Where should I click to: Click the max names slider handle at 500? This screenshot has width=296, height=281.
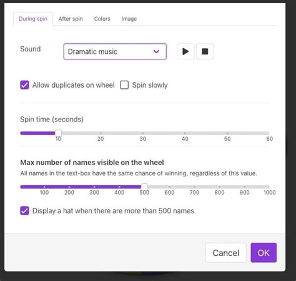click(x=144, y=186)
